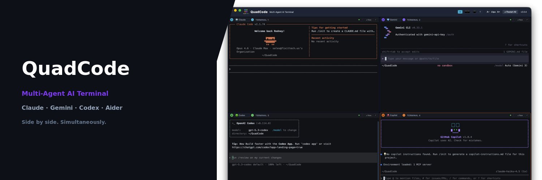Click numbered badge 2 in Gemini pane
This screenshot has height=180, width=542.
[383, 20]
